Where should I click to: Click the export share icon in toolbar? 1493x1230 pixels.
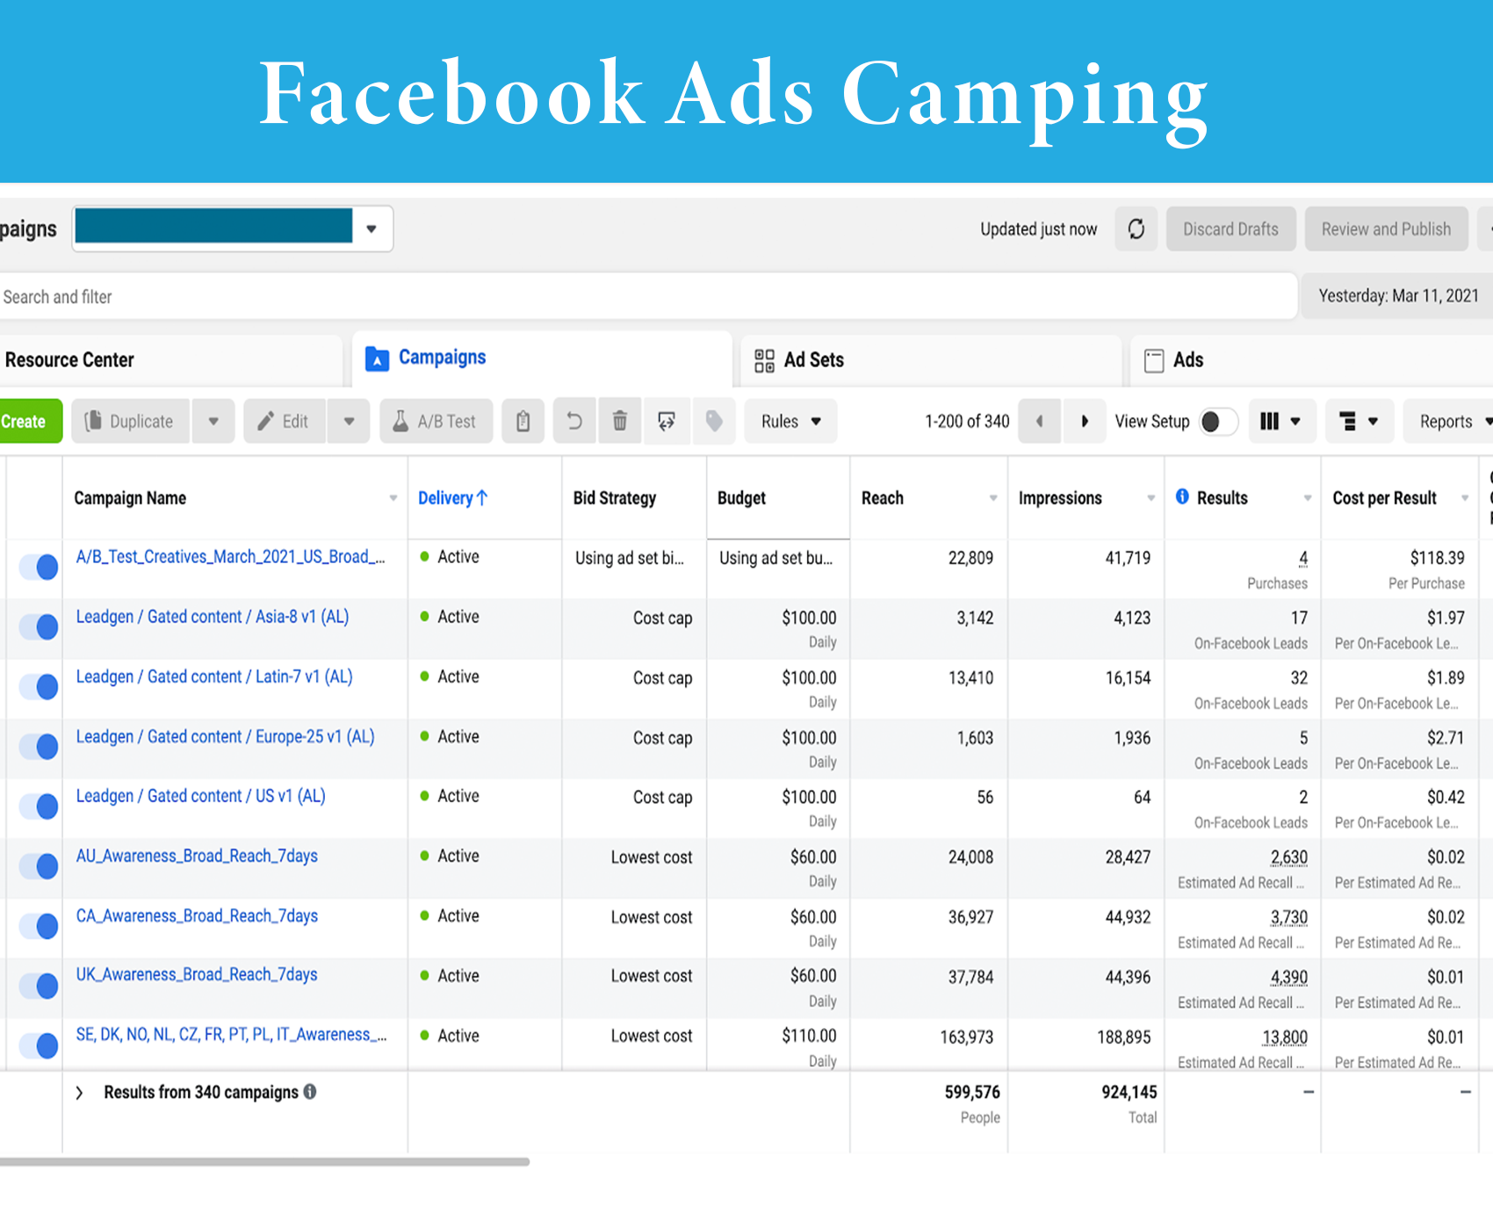point(667,421)
